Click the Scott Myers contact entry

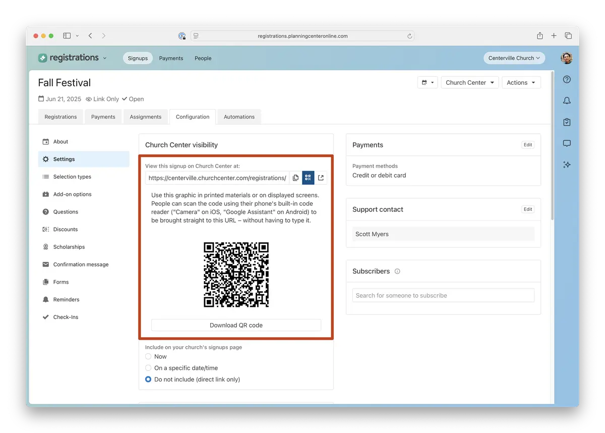[443, 234]
